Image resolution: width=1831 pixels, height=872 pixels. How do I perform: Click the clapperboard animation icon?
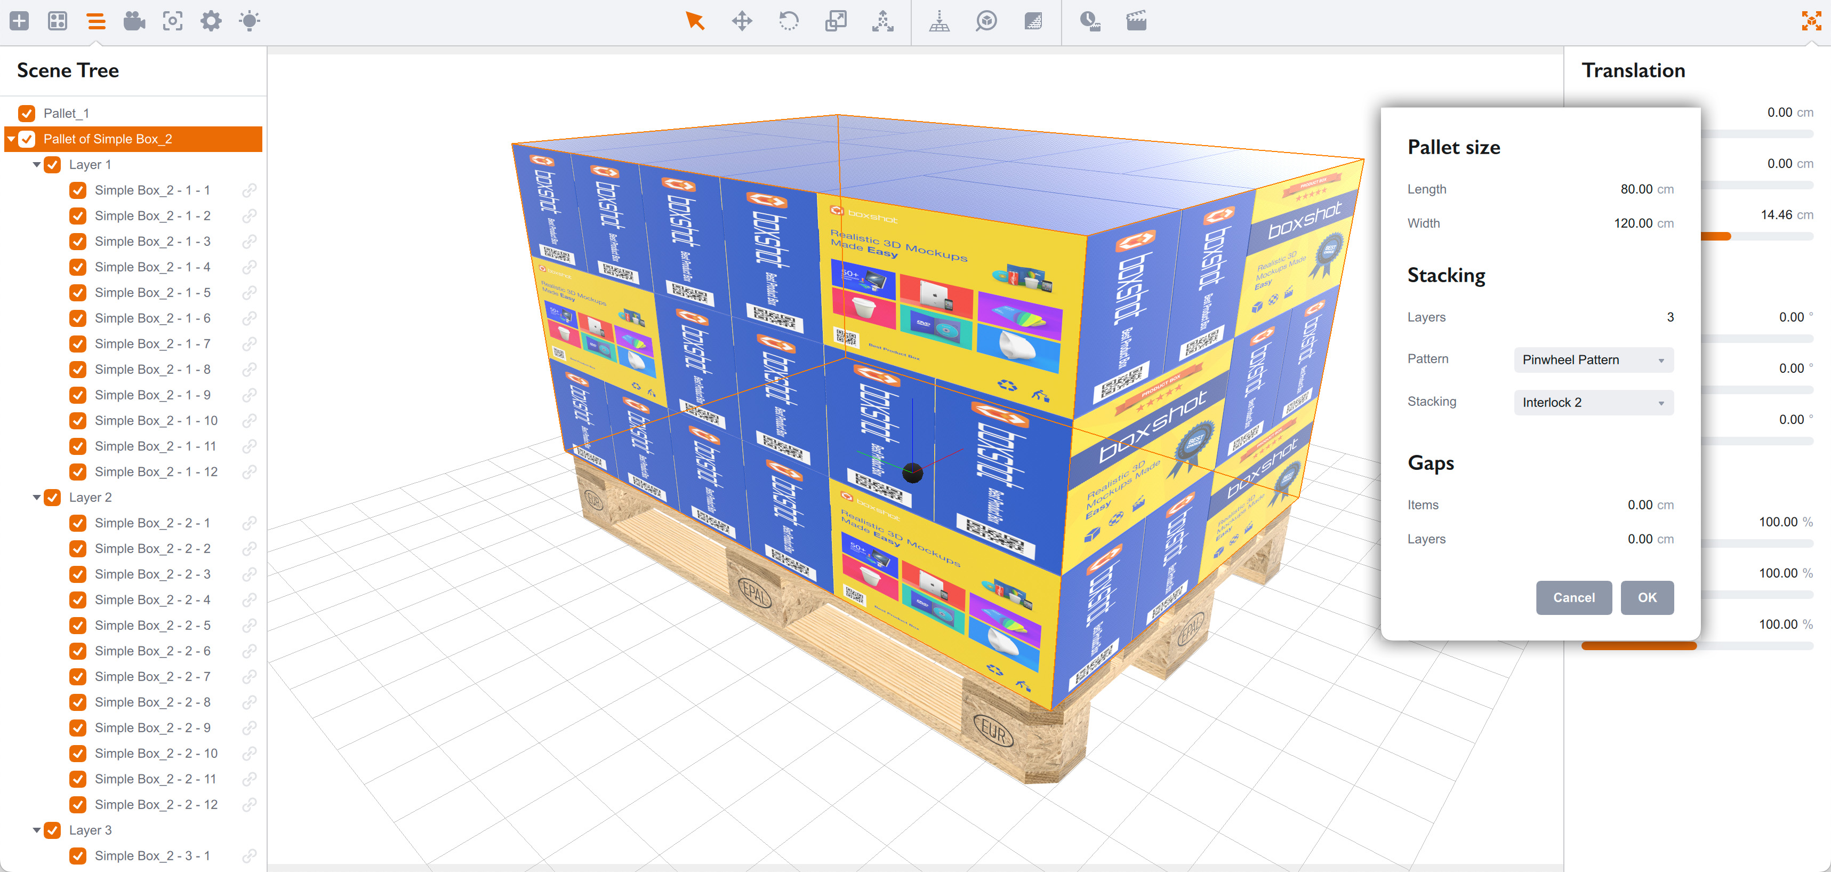[x=1135, y=21]
